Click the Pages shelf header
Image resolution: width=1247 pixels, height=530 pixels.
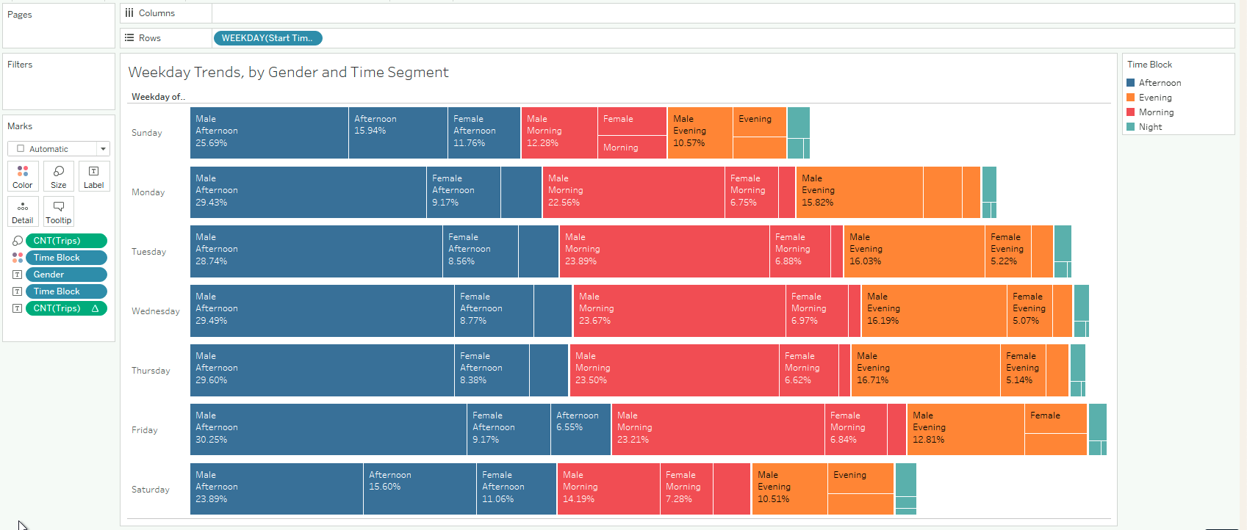tap(19, 15)
